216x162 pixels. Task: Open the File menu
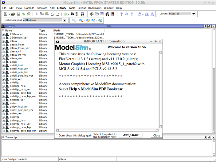(x=4, y=8)
